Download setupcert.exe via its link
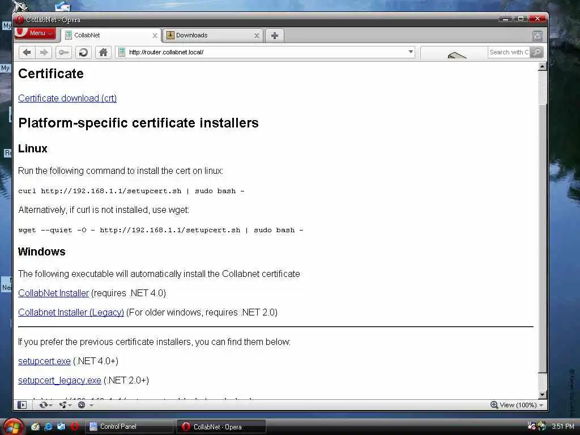 coord(44,361)
